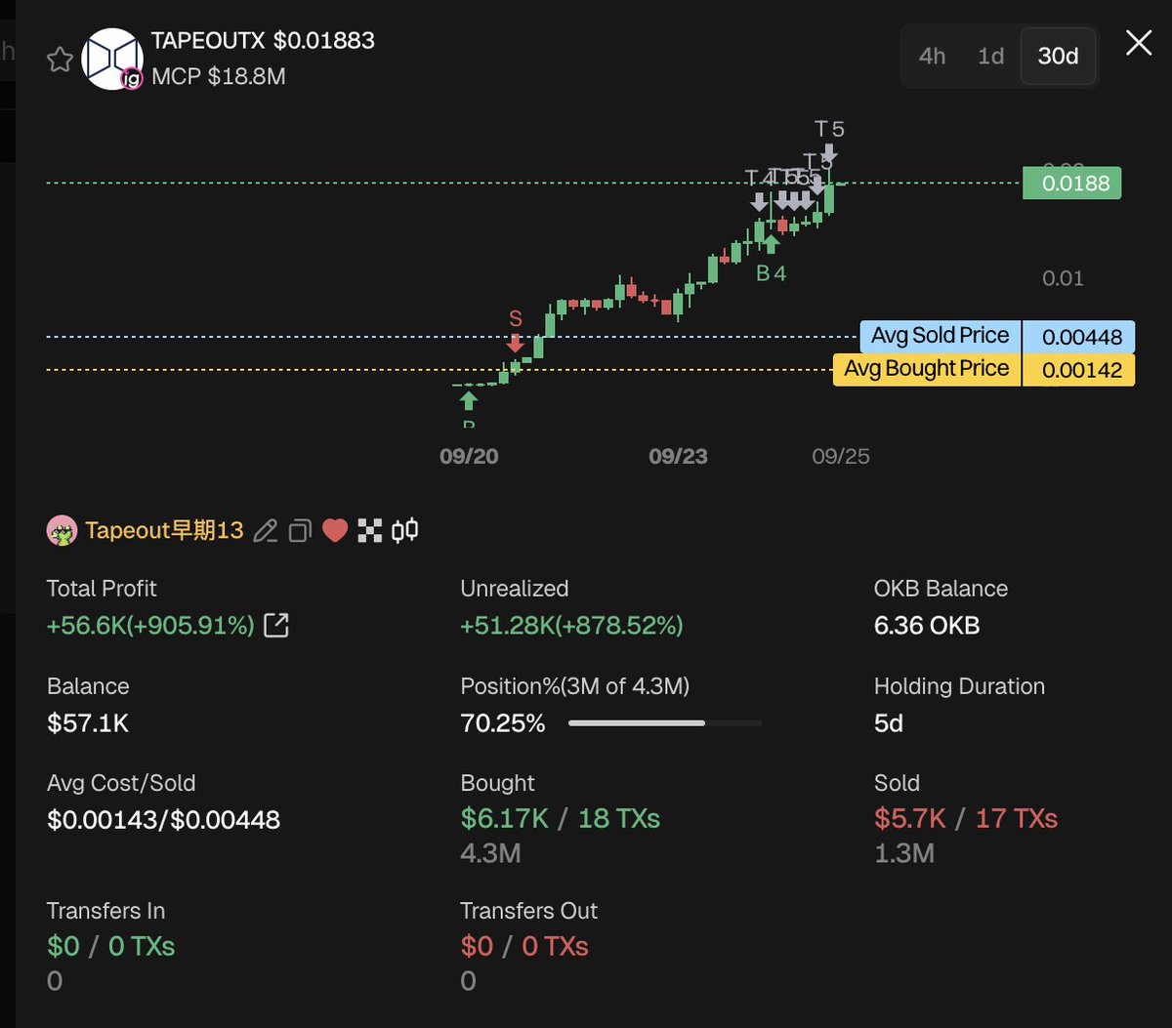Open the checkered QR icon next to the heart
1172x1028 pixels.
click(369, 531)
